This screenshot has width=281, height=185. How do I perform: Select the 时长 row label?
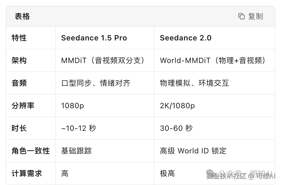pyautogui.click(x=19, y=128)
